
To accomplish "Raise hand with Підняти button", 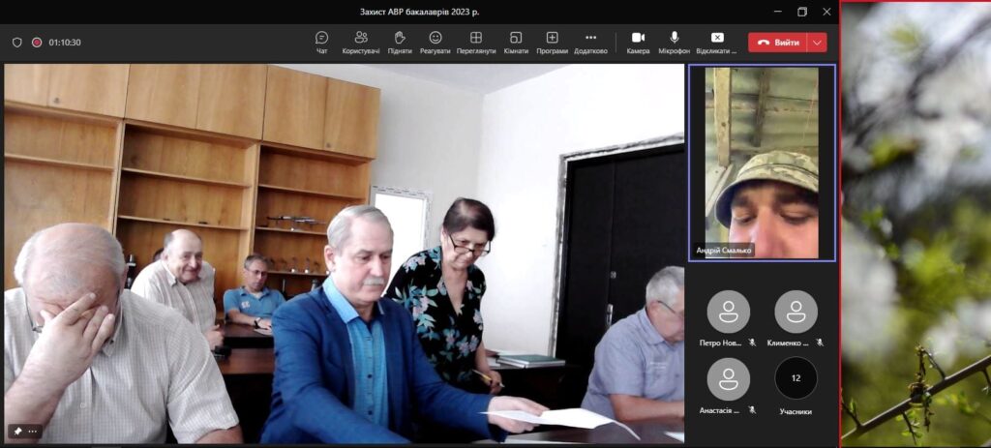I will pos(399,42).
